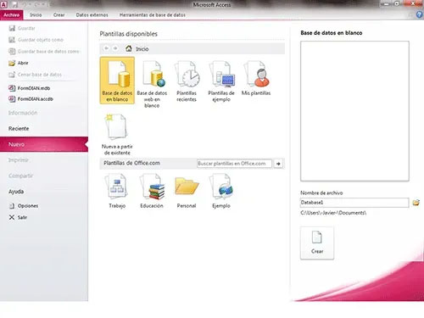Image resolution: width=424 pixels, height=318 pixels.
Task: Select the Base de datos en blanco template
Action: tap(117, 81)
